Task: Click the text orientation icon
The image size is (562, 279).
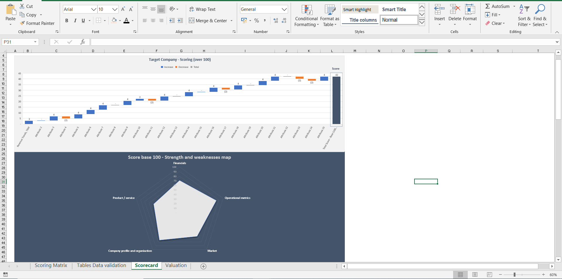Action: pos(172,9)
